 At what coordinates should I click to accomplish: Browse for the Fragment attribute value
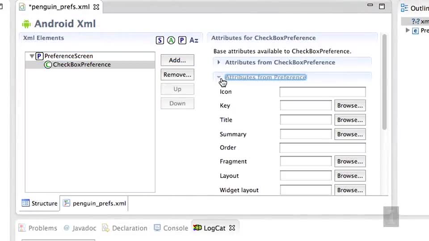tap(350, 161)
